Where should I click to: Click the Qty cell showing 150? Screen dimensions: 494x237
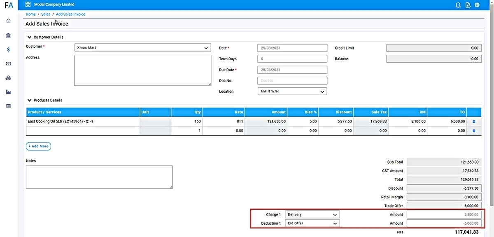[x=187, y=122]
